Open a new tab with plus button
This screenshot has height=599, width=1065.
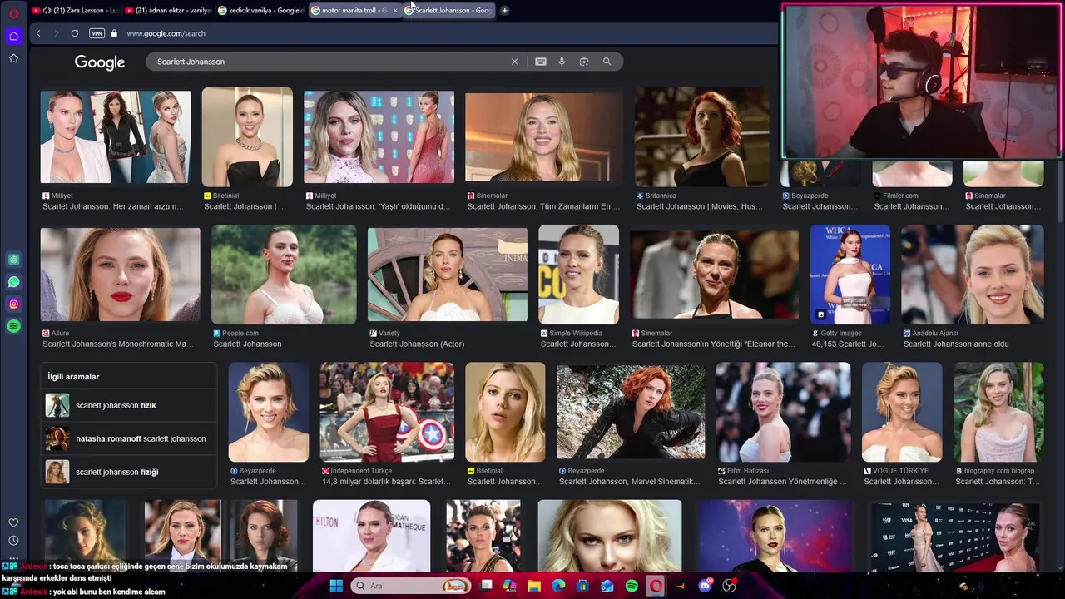tap(504, 11)
